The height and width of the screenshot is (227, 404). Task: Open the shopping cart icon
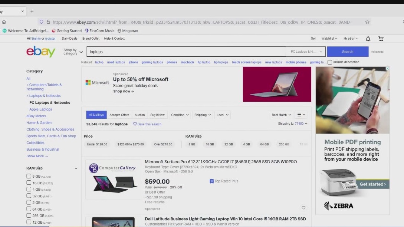(381, 39)
